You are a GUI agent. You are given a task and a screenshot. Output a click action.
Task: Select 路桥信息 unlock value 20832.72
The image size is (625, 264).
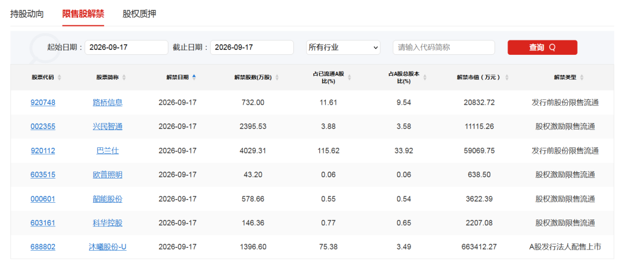pyautogui.click(x=479, y=102)
